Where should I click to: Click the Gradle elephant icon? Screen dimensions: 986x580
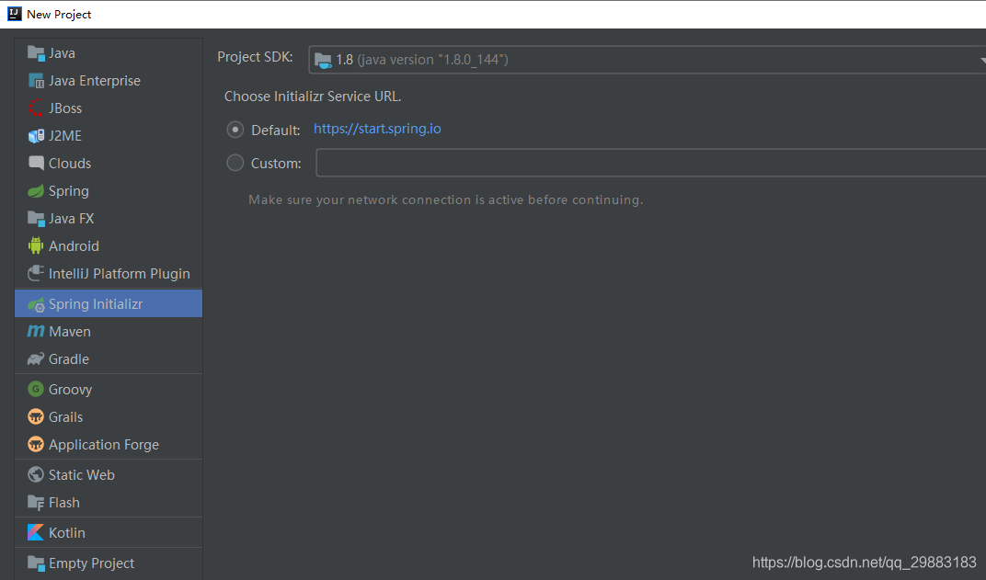point(36,358)
